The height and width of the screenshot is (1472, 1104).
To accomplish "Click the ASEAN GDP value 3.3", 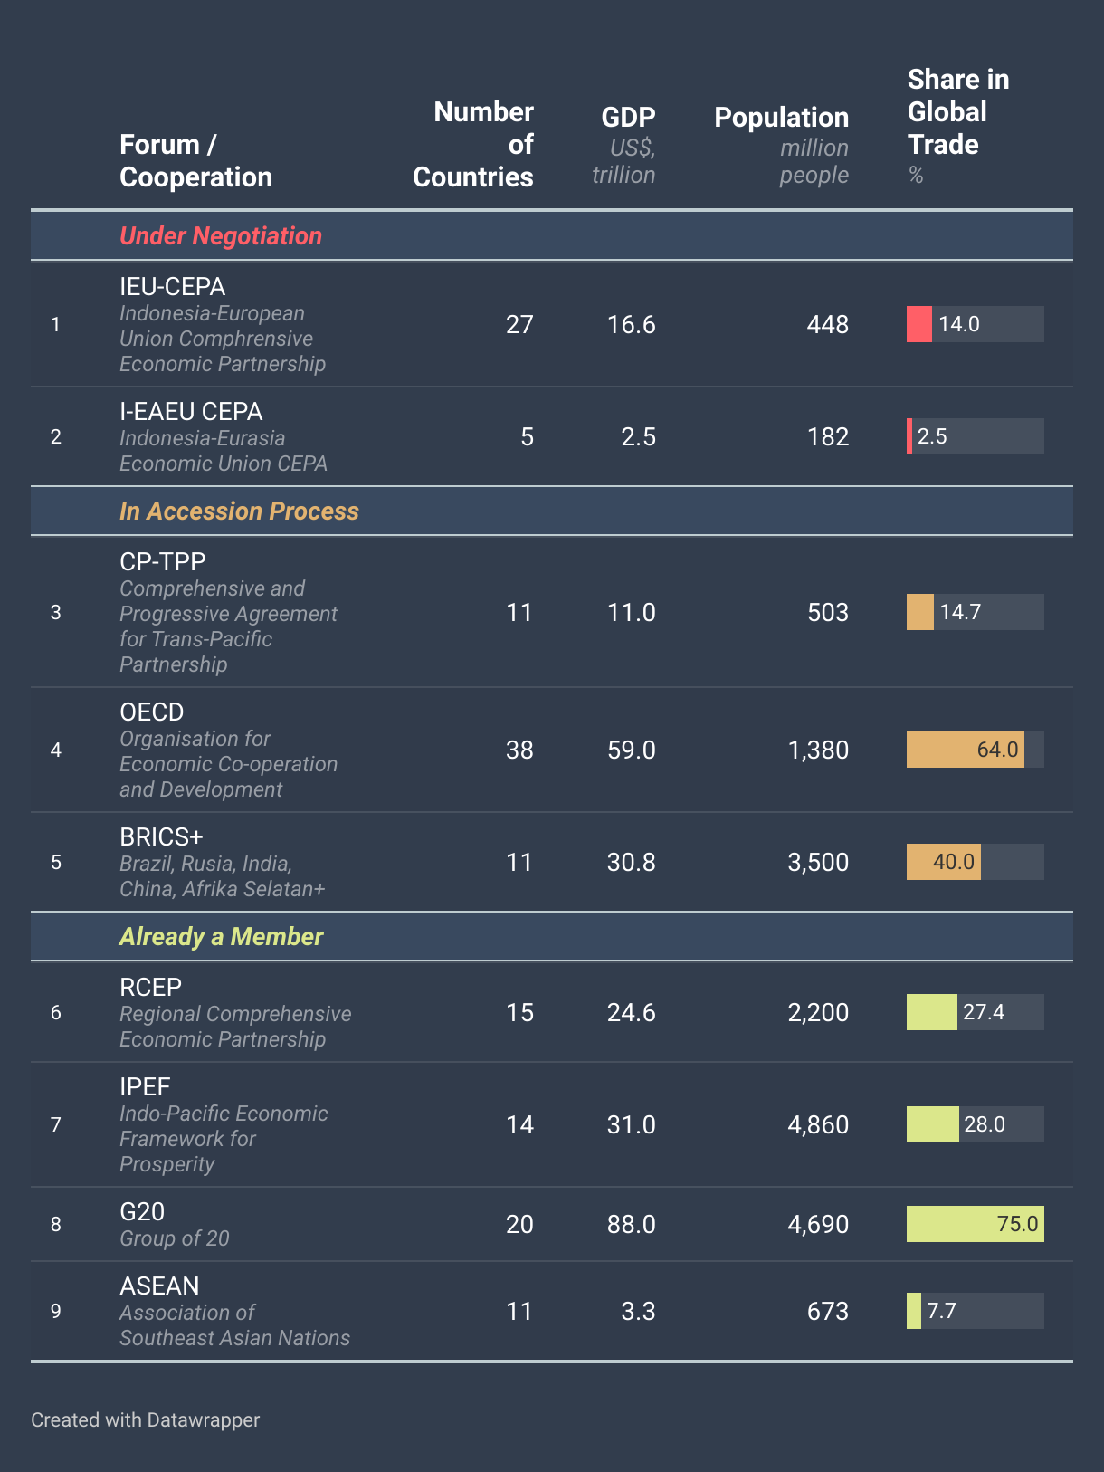I will pyautogui.click(x=638, y=1311).
